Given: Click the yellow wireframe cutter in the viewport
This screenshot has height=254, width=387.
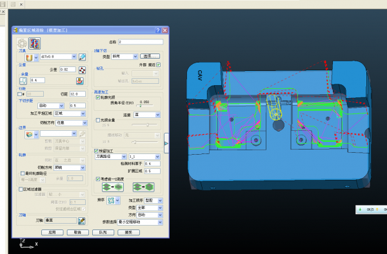Looking at the screenshot, I should (273, 108).
